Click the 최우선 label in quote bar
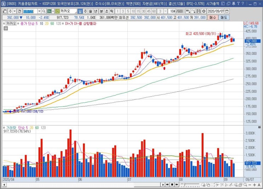 [x=124, y=17]
